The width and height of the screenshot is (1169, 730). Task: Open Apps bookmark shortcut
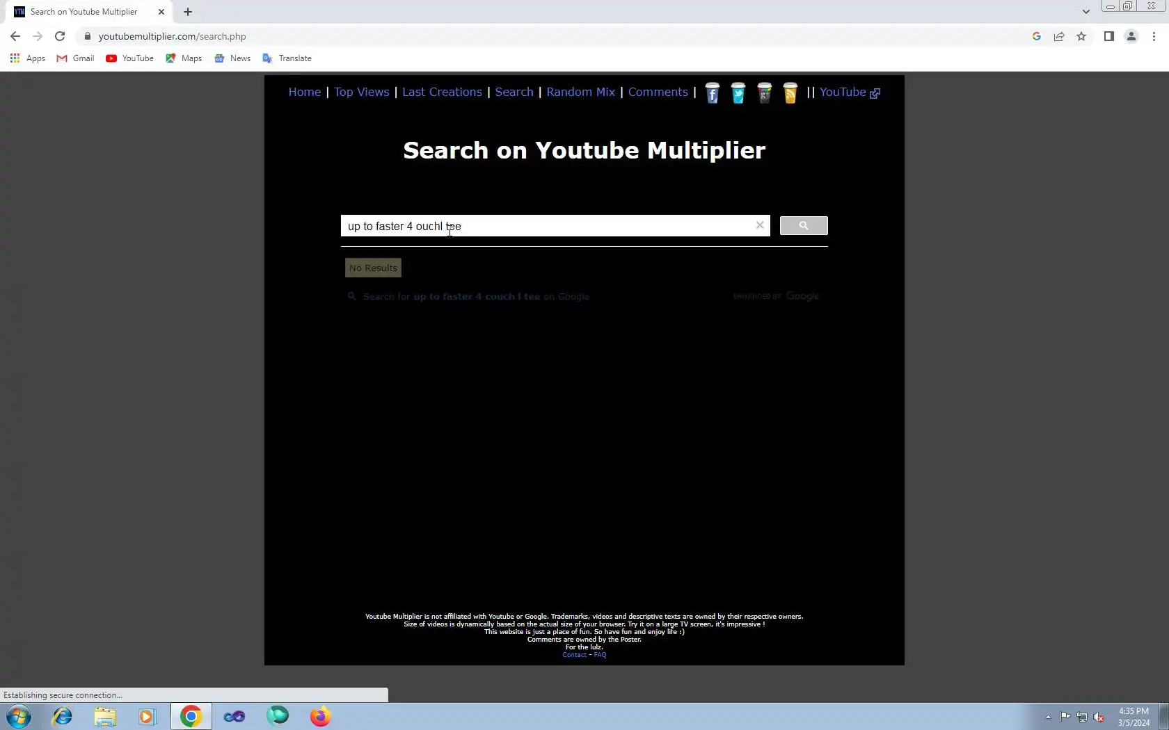point(28,58)
